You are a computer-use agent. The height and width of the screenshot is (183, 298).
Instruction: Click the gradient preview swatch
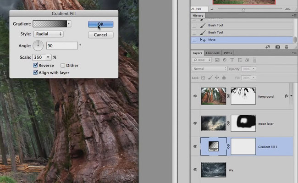50,24
